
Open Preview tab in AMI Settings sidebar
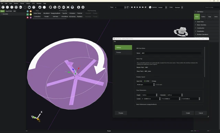tap(123, 52)
